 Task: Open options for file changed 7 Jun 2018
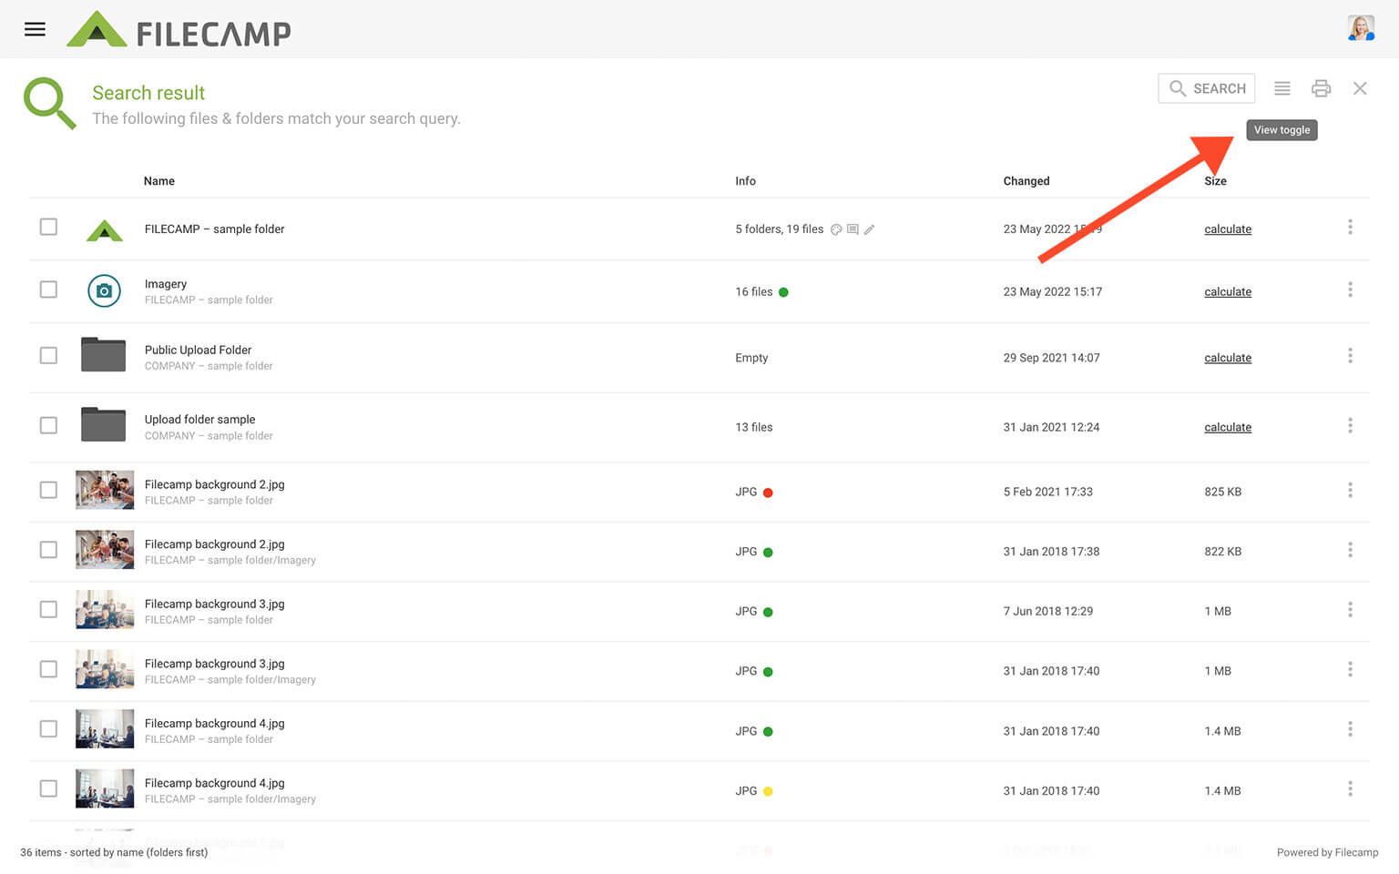[1350, 609]
